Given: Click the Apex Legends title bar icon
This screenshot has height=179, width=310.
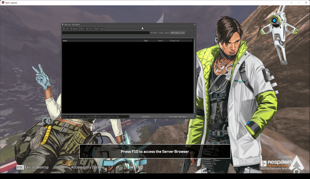Looking at the screenshot, I should (x=3, y=2).
